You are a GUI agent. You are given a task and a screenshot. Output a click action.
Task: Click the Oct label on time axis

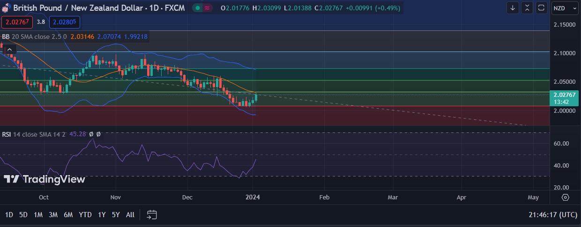coord(44,197)
